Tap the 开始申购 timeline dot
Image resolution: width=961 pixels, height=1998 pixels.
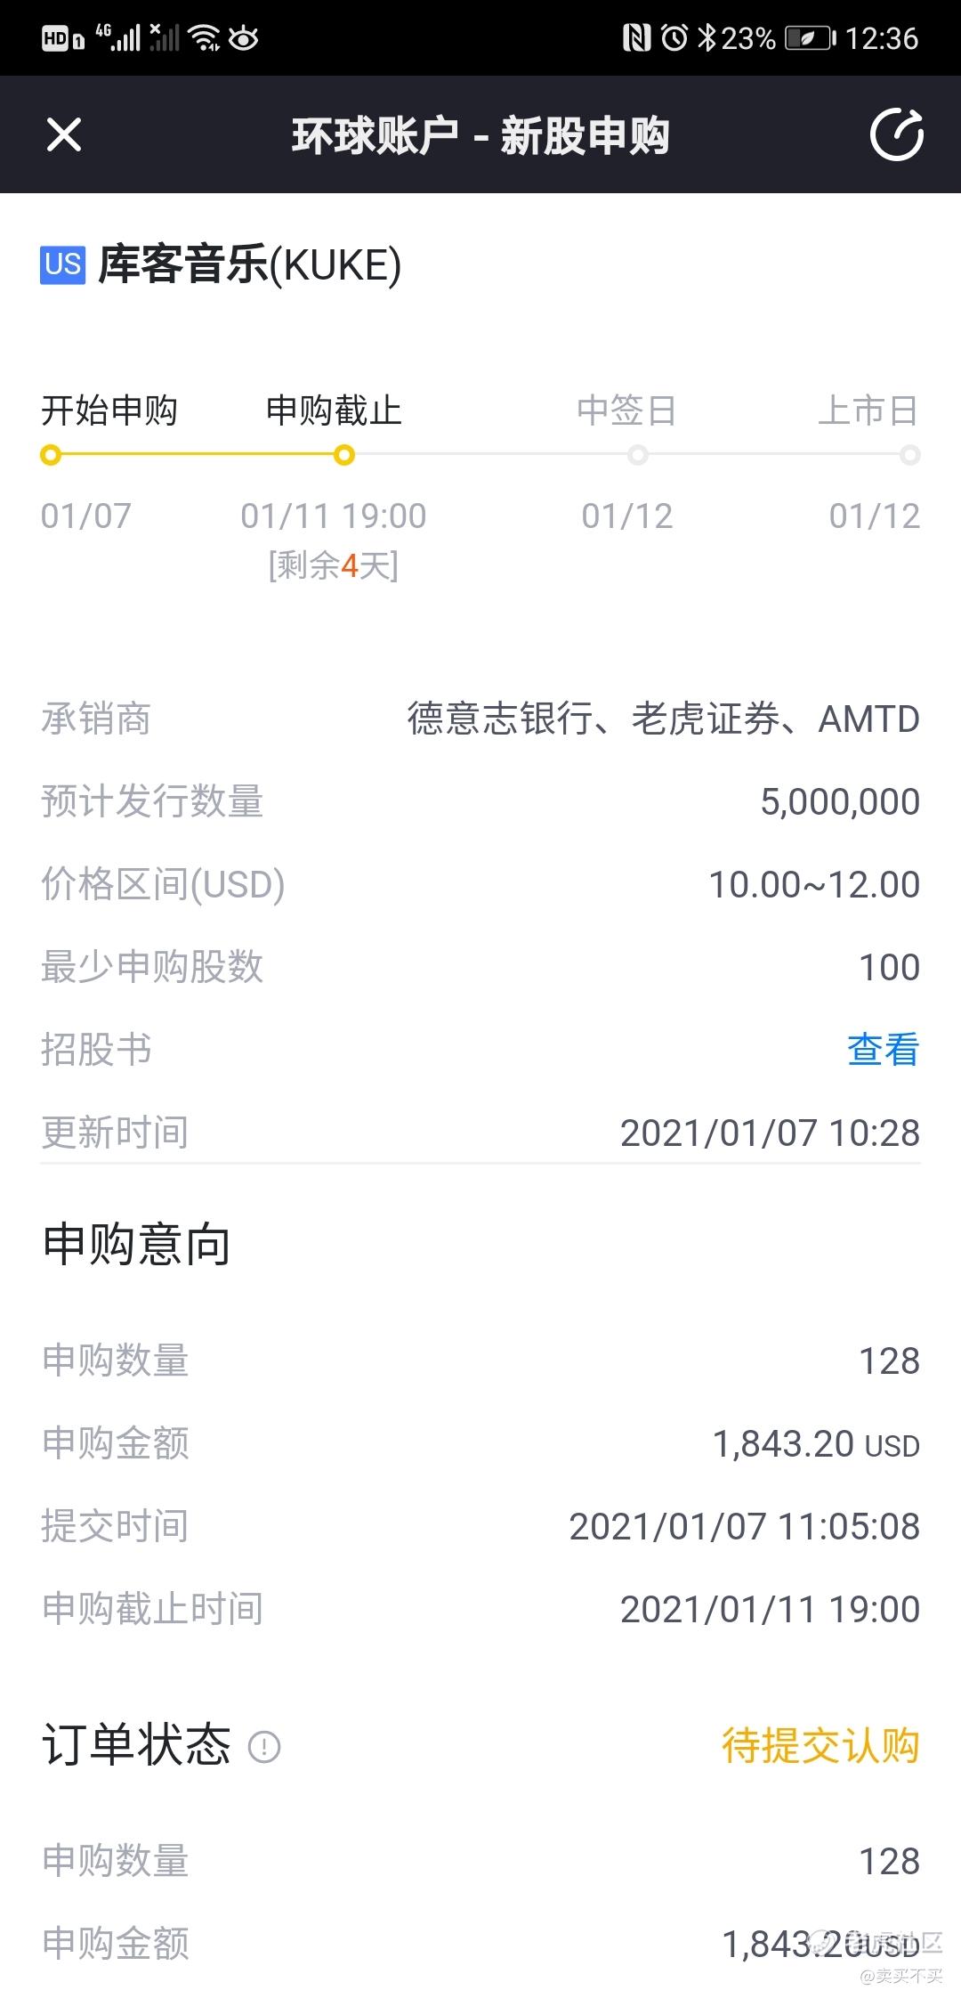(x=51, y=456)
